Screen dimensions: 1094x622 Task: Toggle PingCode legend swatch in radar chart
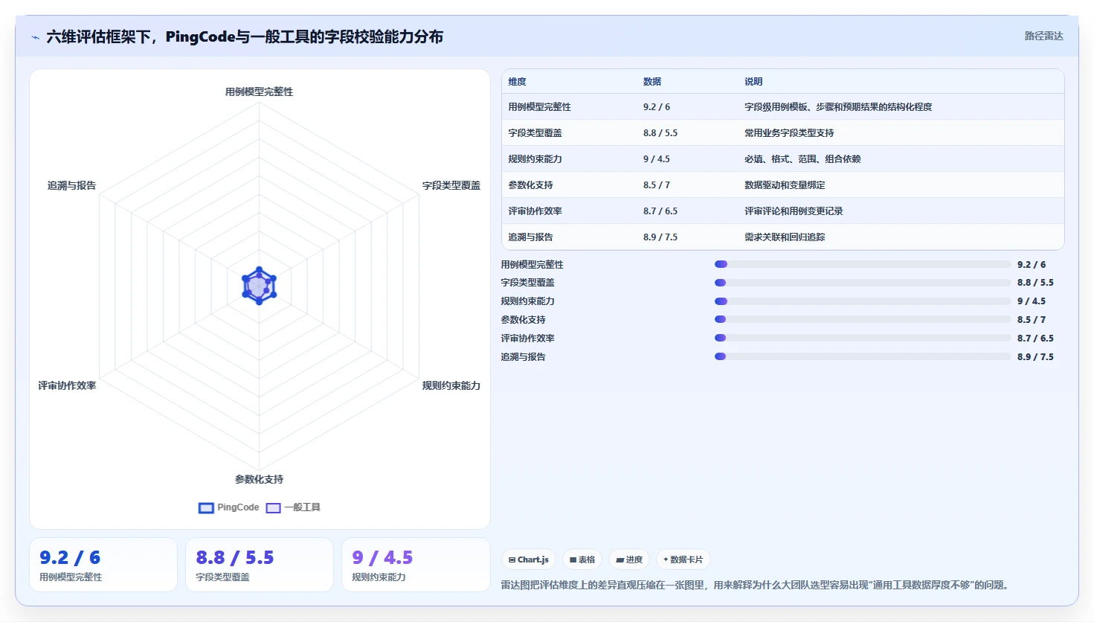[206, 508]
